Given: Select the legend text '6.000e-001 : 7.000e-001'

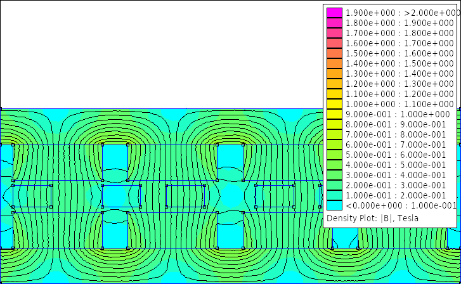Looking at the screenshot, I should point(396,145).
